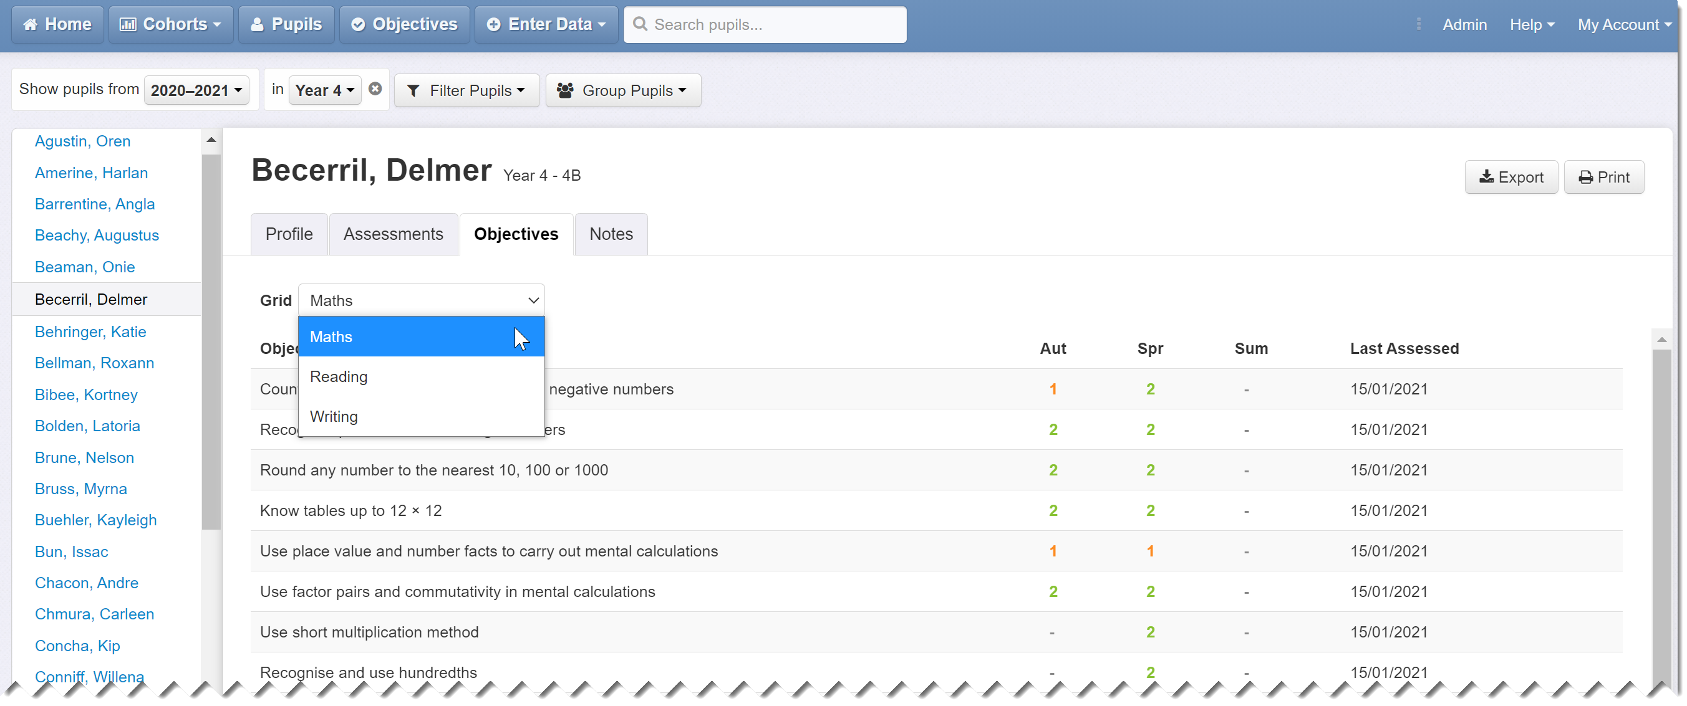Open the Cohorts dropdown menu
This screenshot has height=706, width=1687.
point(170,24)
